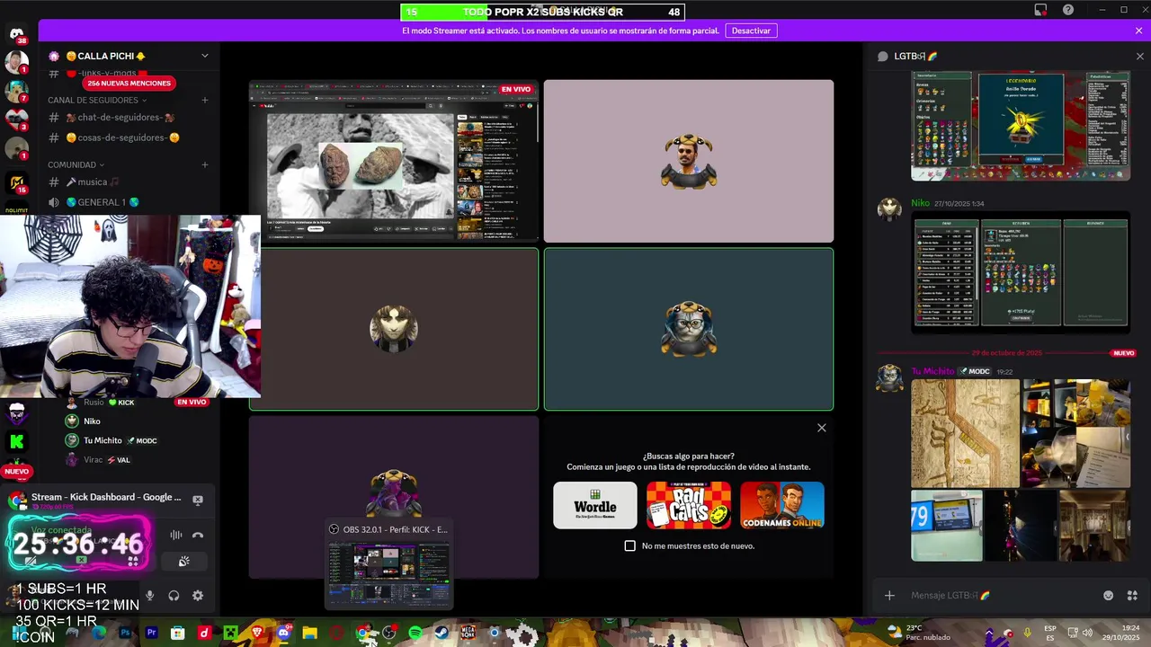Click Desactivar streamer mode button
The width and height of the screenshot is (1151, 647).
coord(751,31)
